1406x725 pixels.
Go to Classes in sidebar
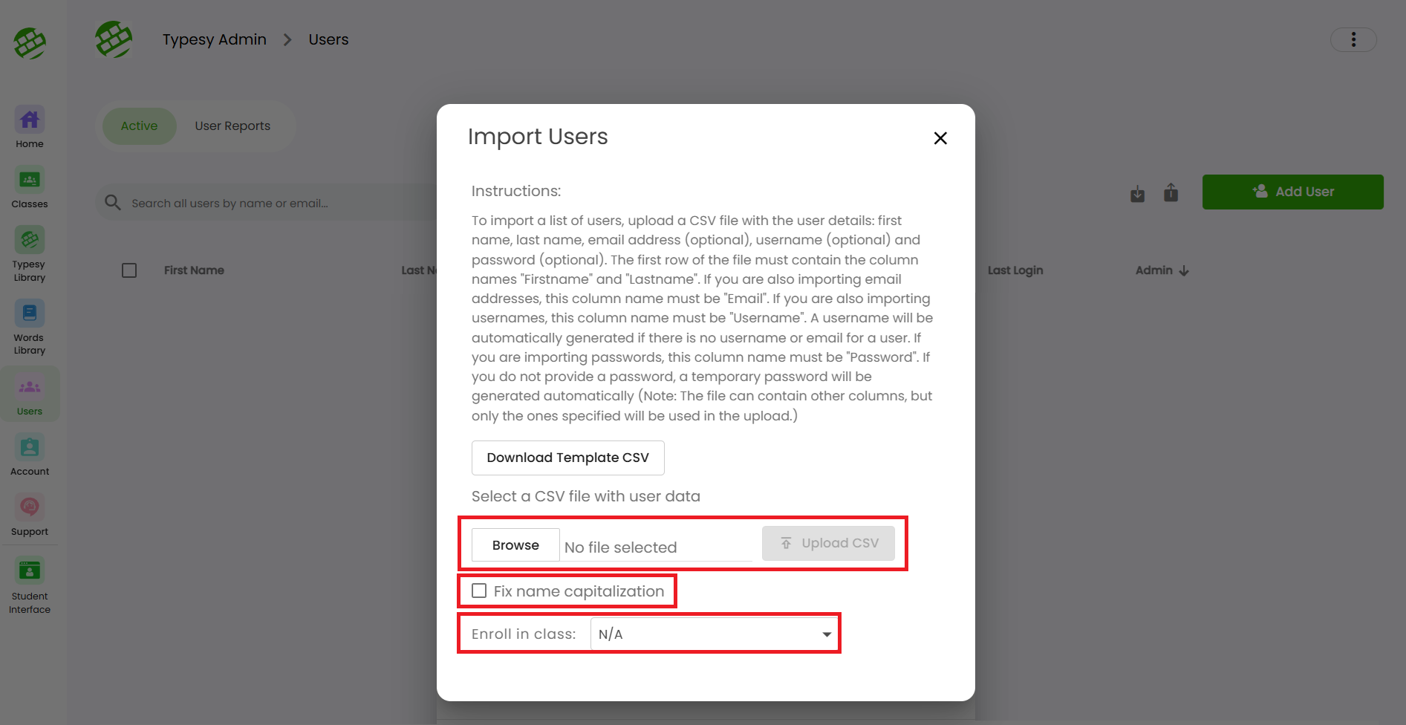coord(30,181)
